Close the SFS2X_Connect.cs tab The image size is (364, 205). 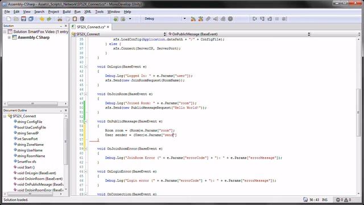point(108,27)
